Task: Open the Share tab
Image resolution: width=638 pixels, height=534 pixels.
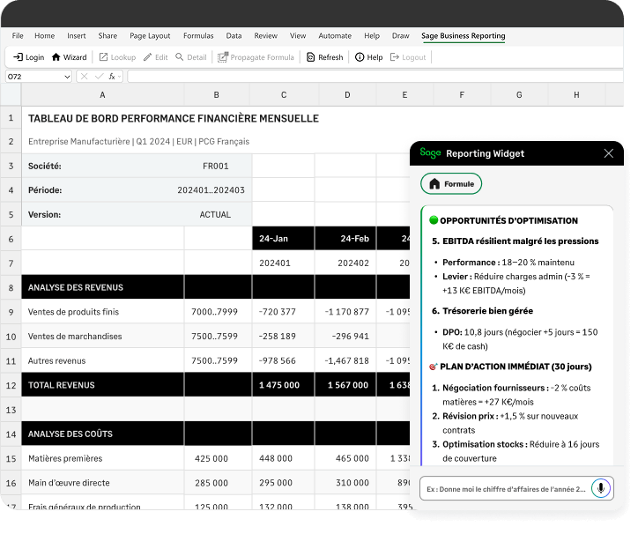Action: [x=108, y=36]
